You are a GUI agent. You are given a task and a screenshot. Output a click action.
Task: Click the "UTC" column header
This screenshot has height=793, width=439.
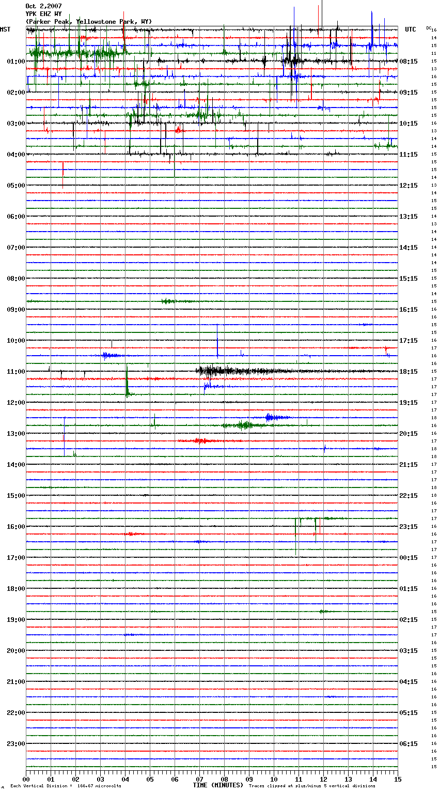tap(411, 29)
